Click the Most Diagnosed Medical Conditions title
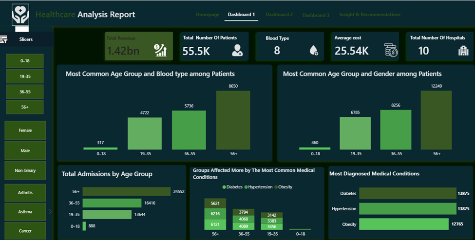This screenshot has height=240, width=475. coord(374,174)
